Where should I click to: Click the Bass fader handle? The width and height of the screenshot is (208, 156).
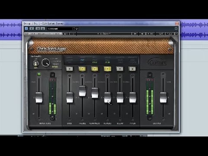coord(70,97)
